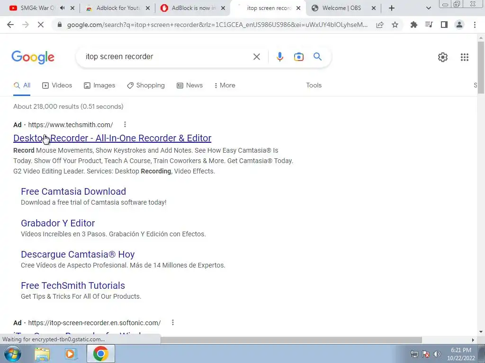This screenshot has width=485, height=363.
Task: Open File Explorer from taskbar
Action: (x=42, y=354)
